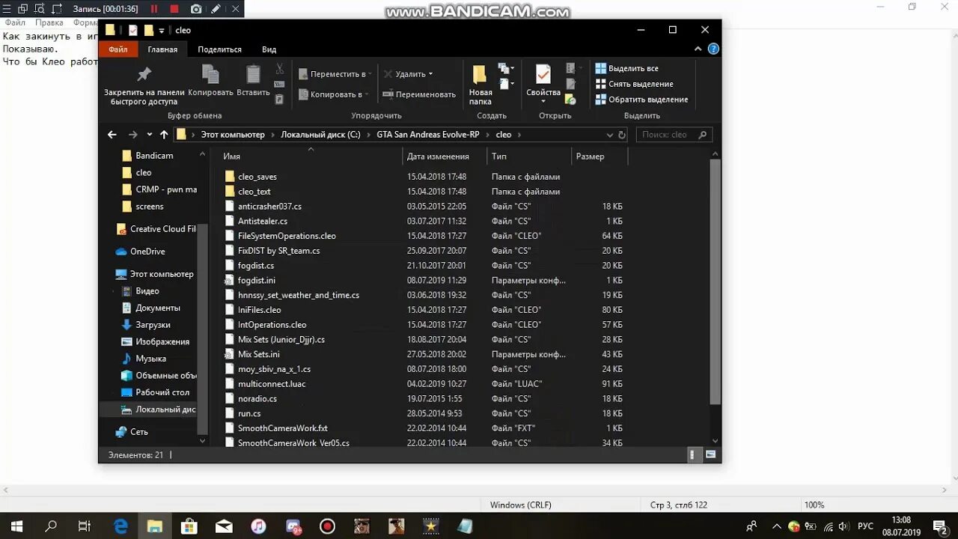Pause the Bandicam recording
This screenshot has height=539, width=958.
154,9
